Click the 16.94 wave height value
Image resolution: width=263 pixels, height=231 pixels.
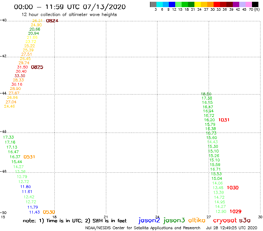coord(208,111)
